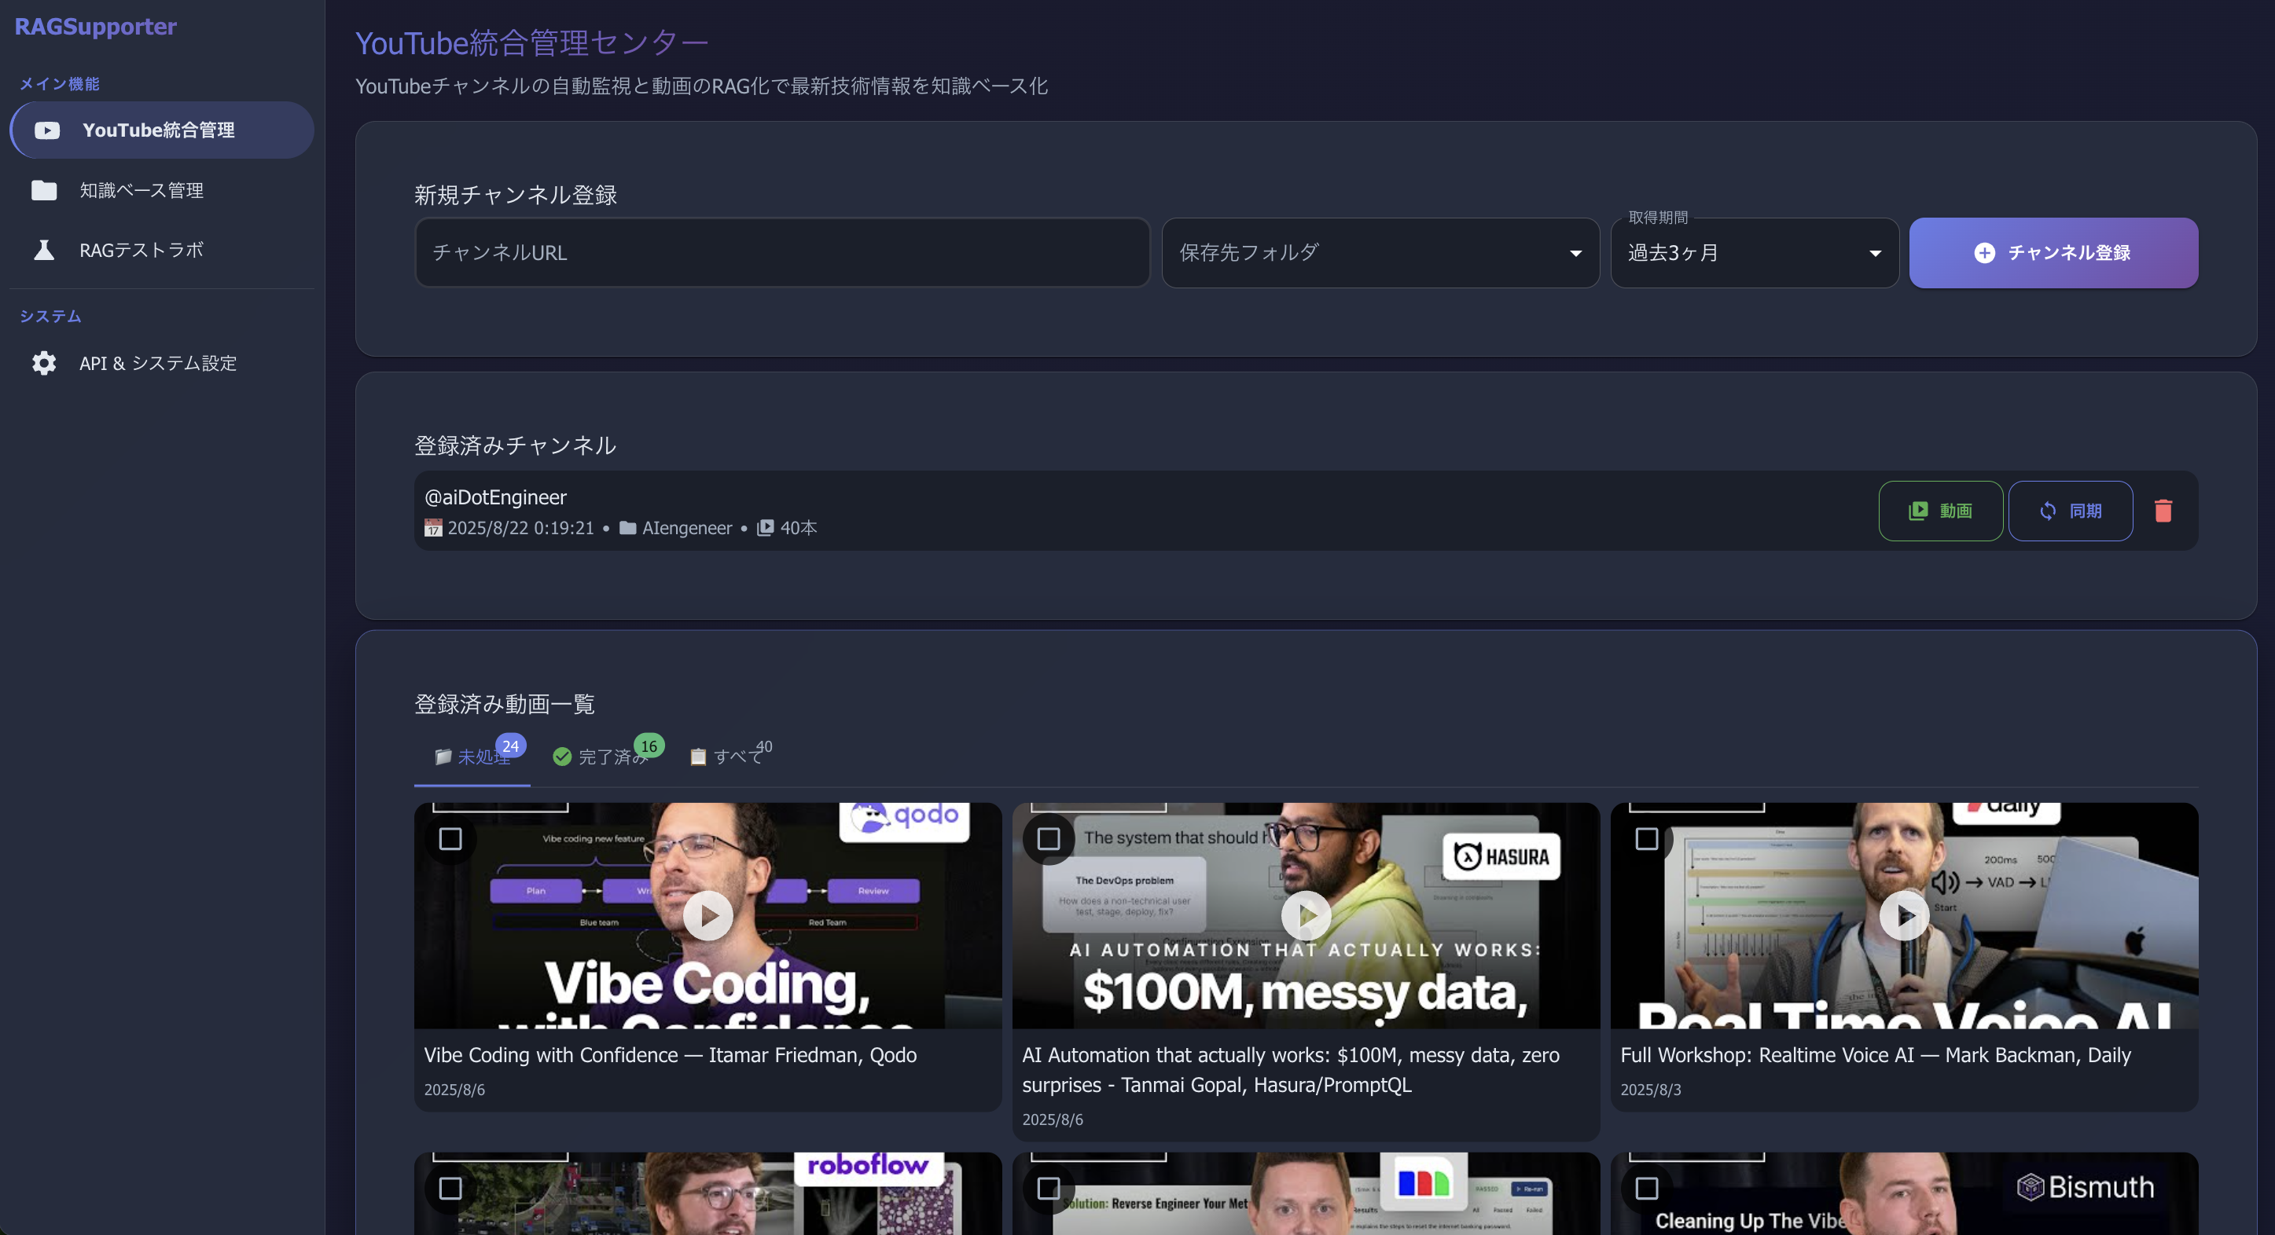The image size is (2275, 1235).
Task: Select YouTube統合管理 in the sidebar
Action: (159, 130)
